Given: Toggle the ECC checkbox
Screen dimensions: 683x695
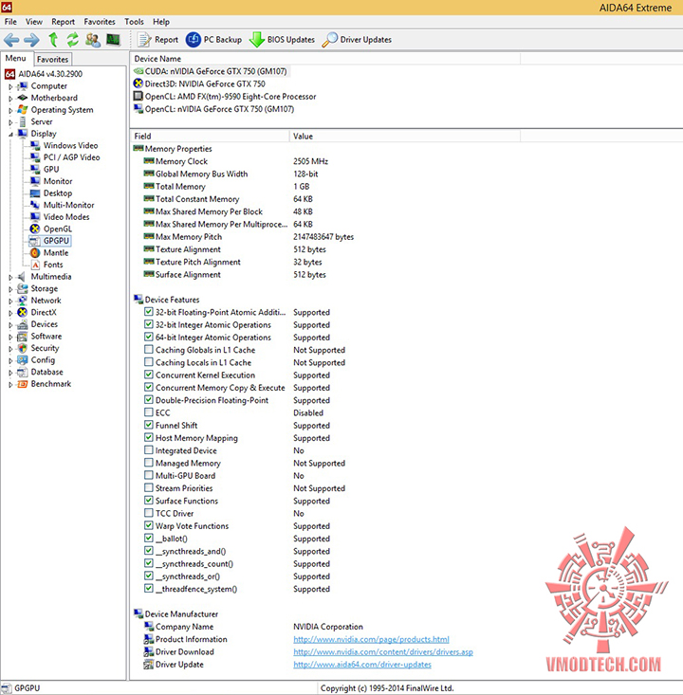Looking at the screenshot, I should tap(149, 412).
